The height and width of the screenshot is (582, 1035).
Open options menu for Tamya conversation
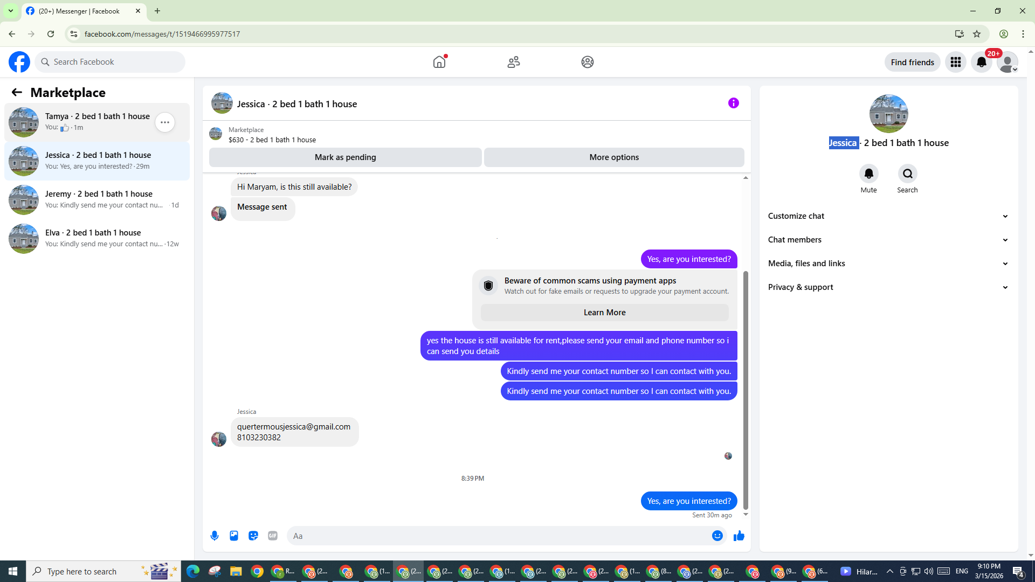point(165,122)
